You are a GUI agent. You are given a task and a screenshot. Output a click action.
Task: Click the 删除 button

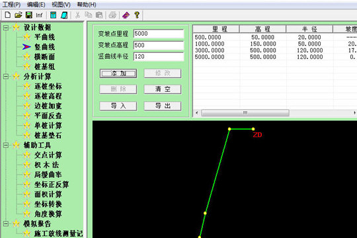coord(118,89)
